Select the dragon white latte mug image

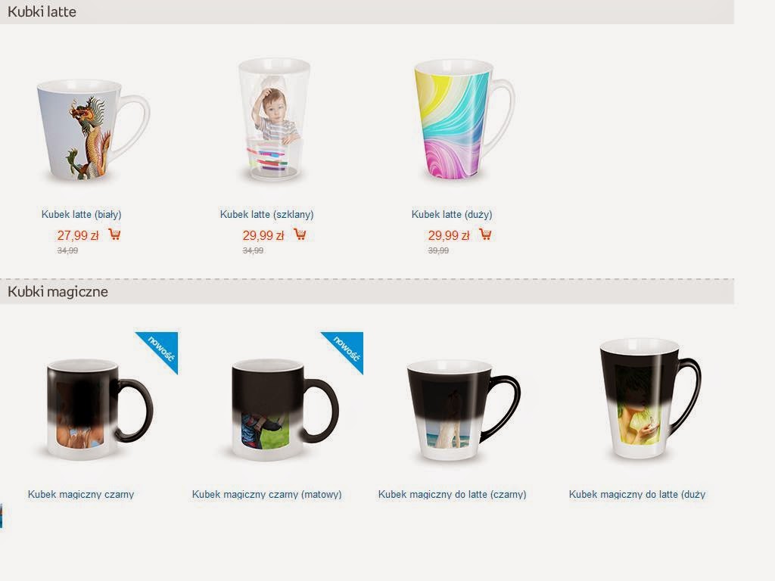[93, 130]
